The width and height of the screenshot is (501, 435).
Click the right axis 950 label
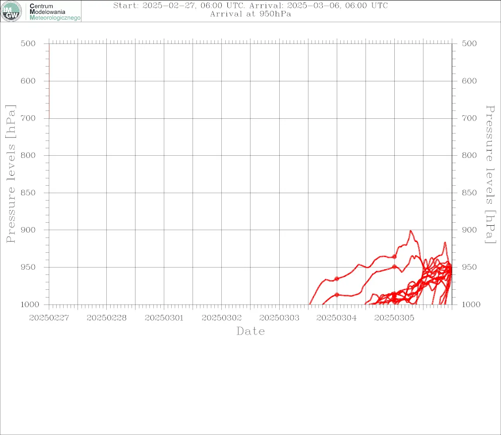pos(469,267)
